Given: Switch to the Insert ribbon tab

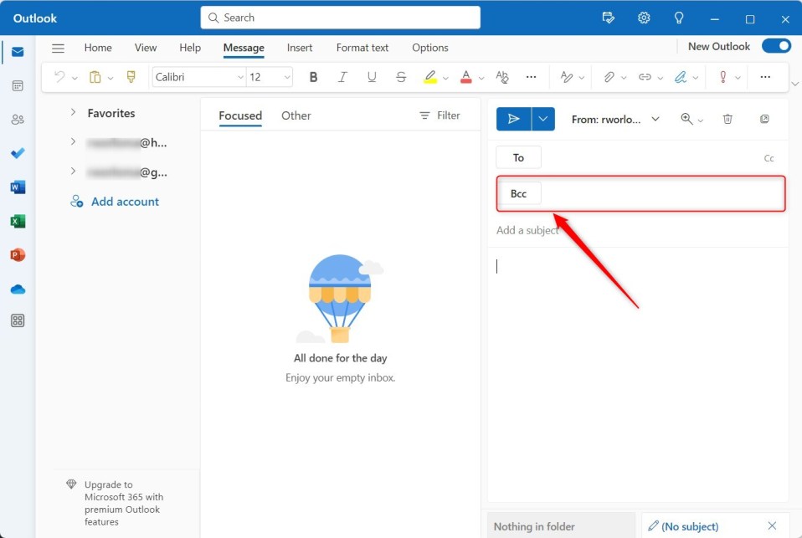Looking at the screenshot, I should pos(299,48).
